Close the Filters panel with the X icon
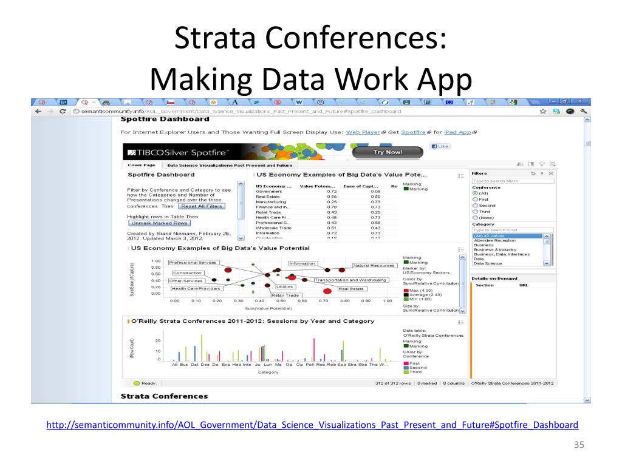The width and height of the screenshot is (622, 466). tap(550, 174)
